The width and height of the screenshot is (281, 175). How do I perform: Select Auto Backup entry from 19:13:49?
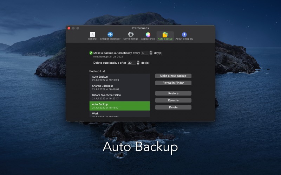tap(119, 78)
